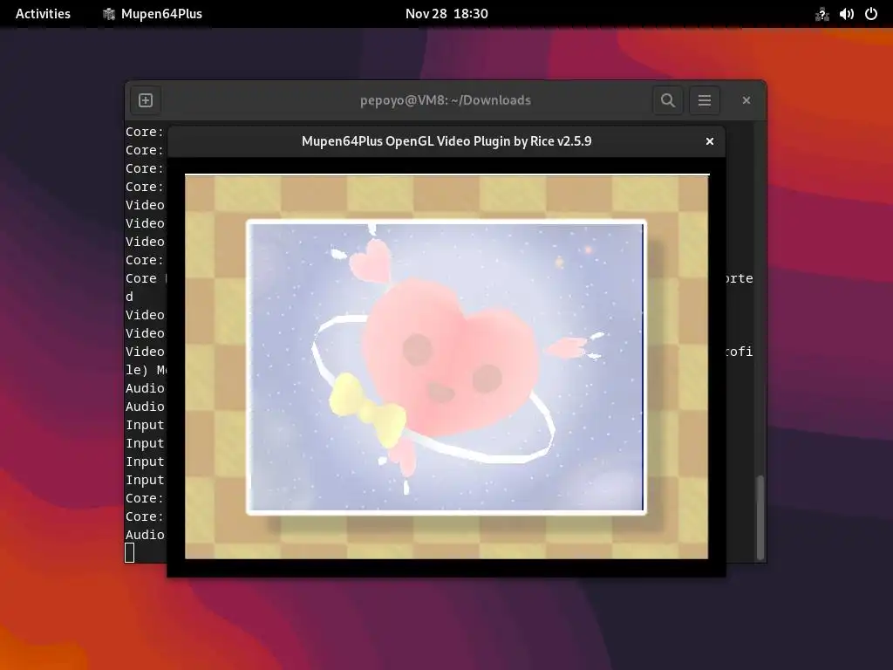Viewport: 893px width, 670px height.
Task: Click the last 'Audio' line in the terminal
Action: tap(146, 535)
